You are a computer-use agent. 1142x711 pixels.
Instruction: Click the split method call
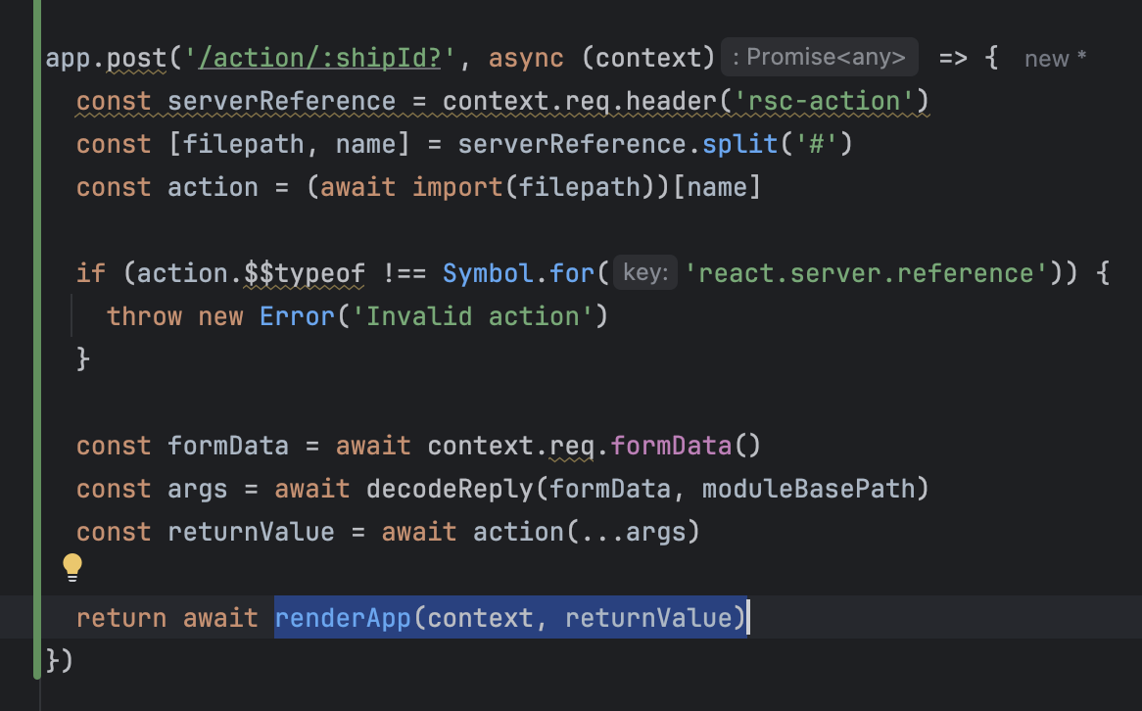click(x=740, y=144)
